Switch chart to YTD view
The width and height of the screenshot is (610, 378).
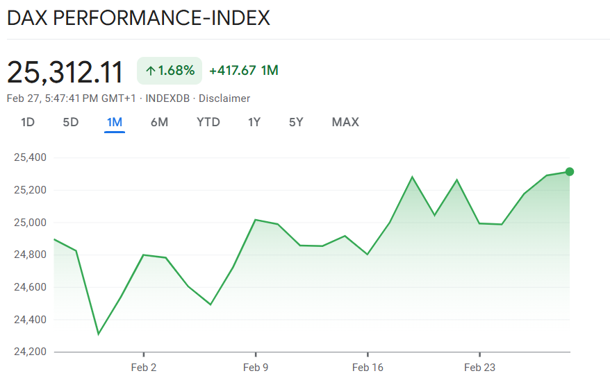tap(208, 122)
